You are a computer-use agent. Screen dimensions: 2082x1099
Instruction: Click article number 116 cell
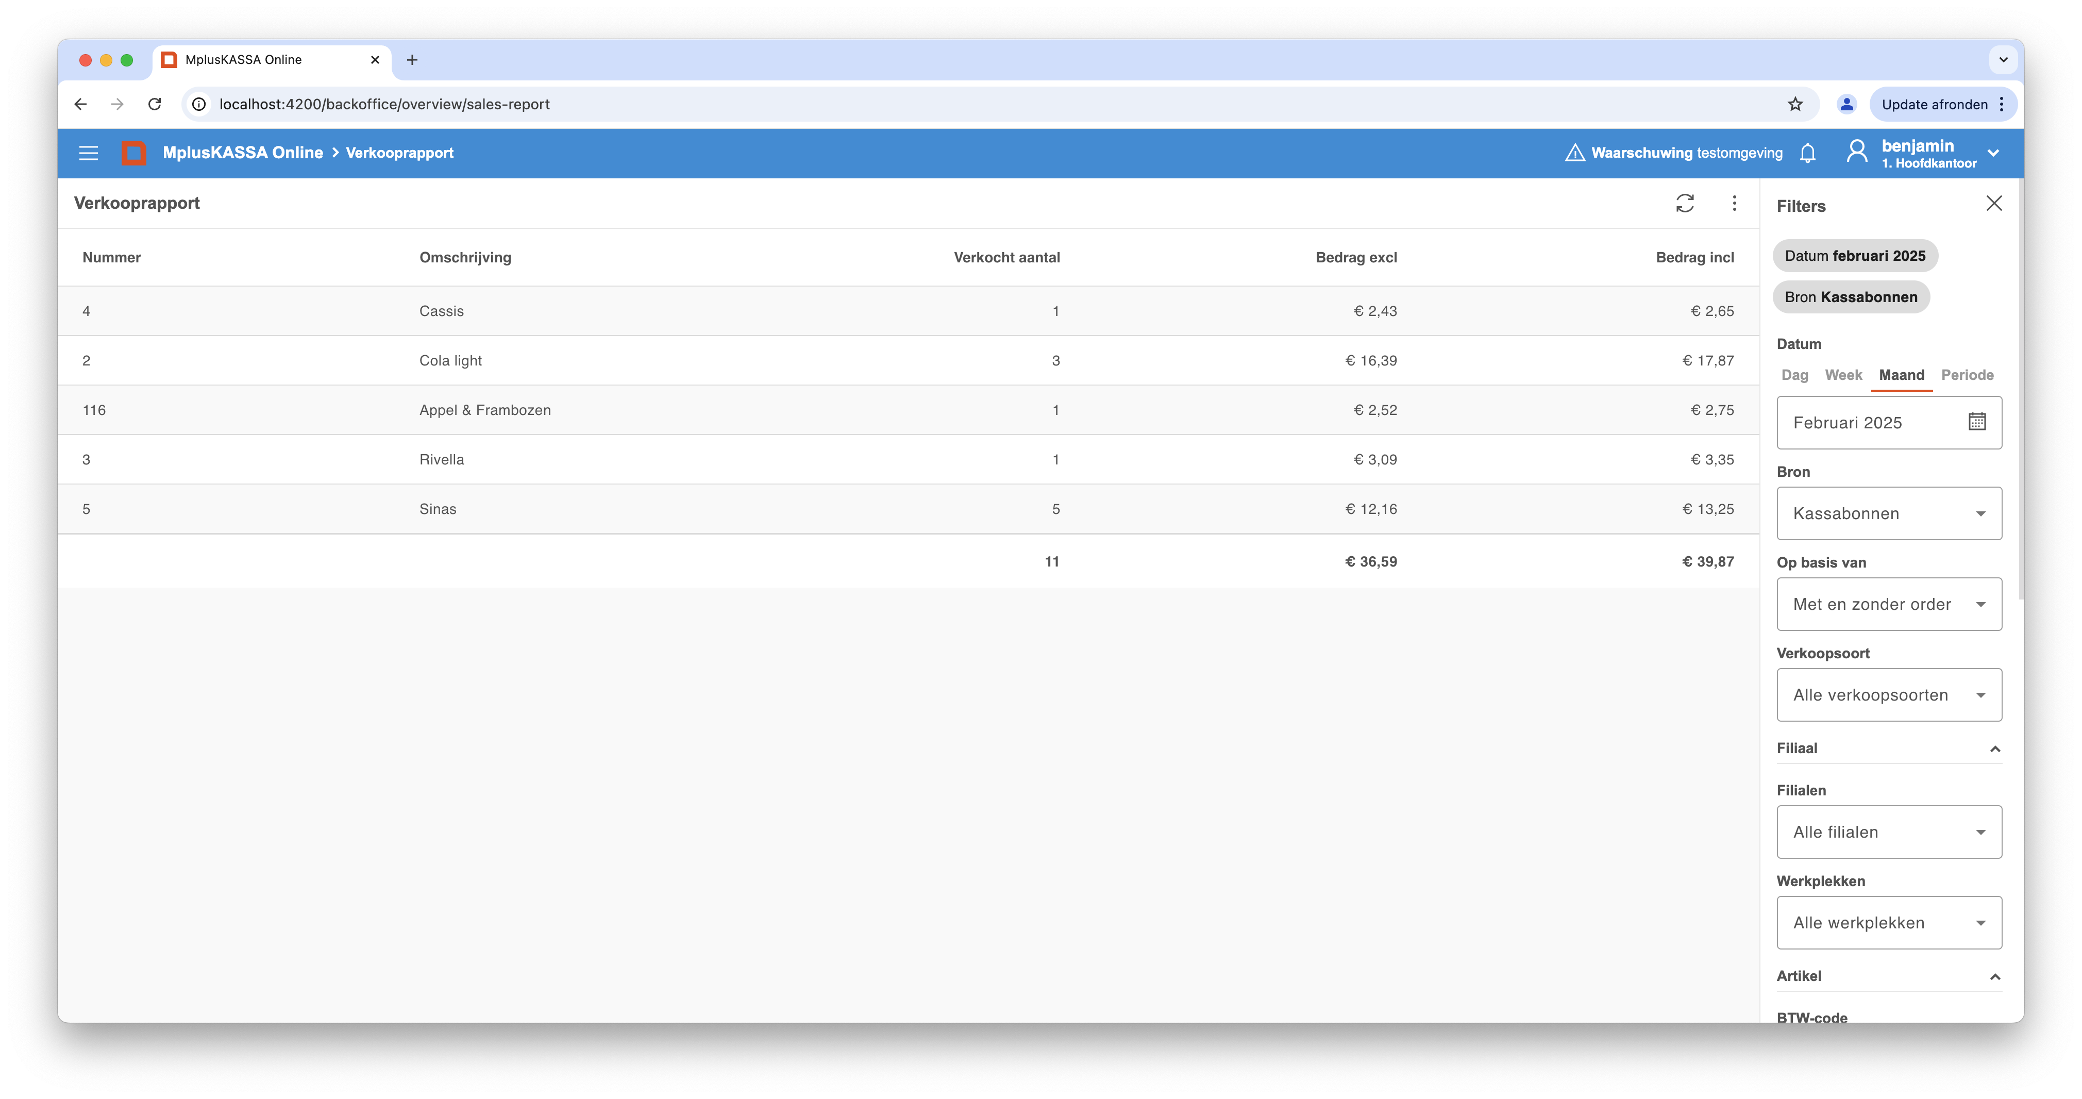pyautogui.click(x=94, y=410)
